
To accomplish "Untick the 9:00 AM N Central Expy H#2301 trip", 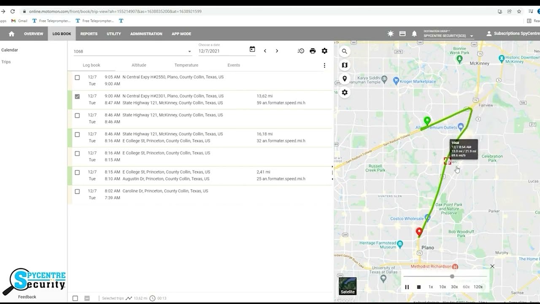I will [x=77, y=97].
